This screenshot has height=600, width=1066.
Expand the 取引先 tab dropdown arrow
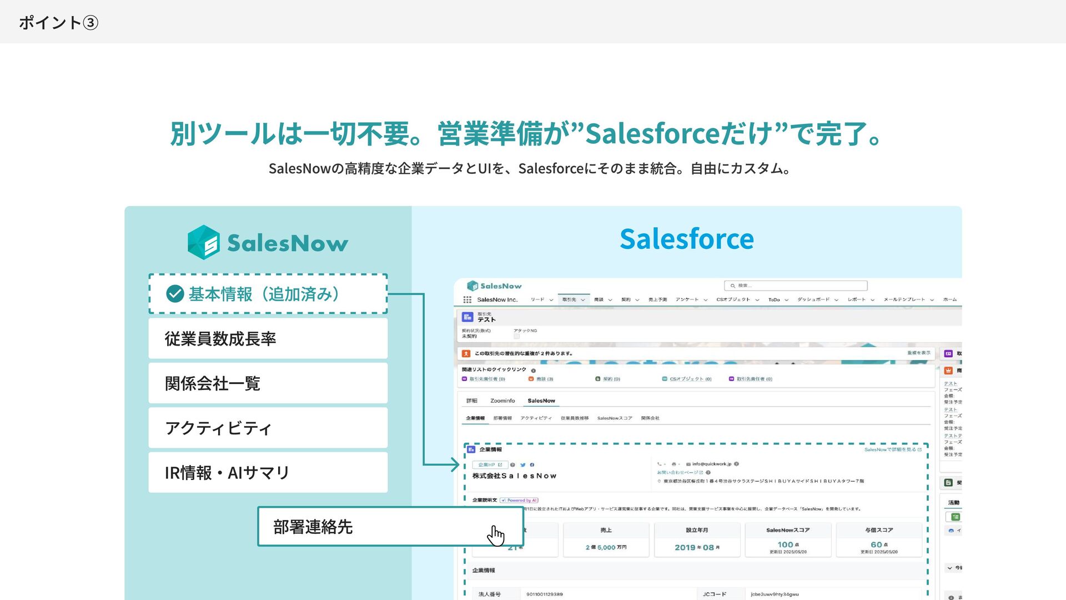tap(583, 300)
